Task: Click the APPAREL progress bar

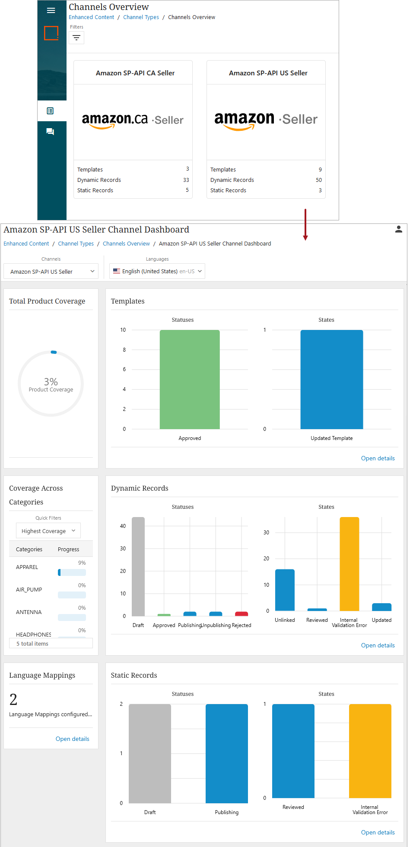Action: point(72,572)
